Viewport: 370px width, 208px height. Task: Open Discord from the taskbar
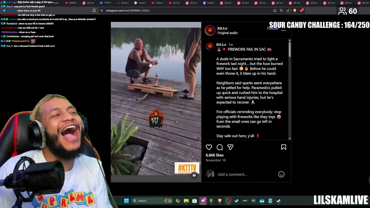(x=203, y=201)
